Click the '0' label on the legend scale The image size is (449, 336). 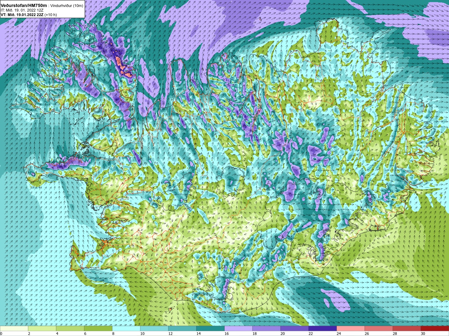(x=1, y=334)
